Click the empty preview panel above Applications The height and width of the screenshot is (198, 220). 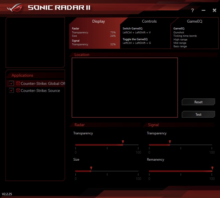35,42
